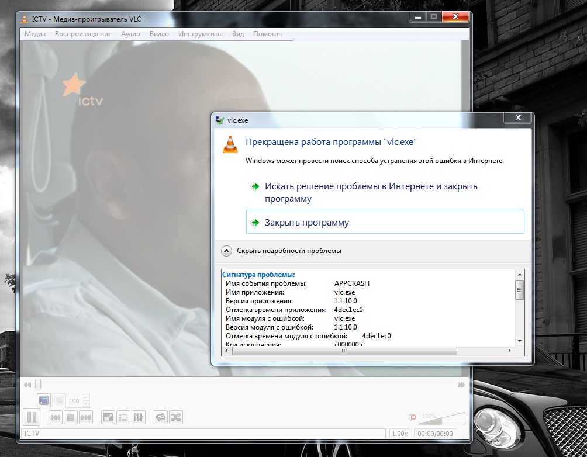
Task: Click the vlc.exe dialog title bar icon
Action: [220, 120]
